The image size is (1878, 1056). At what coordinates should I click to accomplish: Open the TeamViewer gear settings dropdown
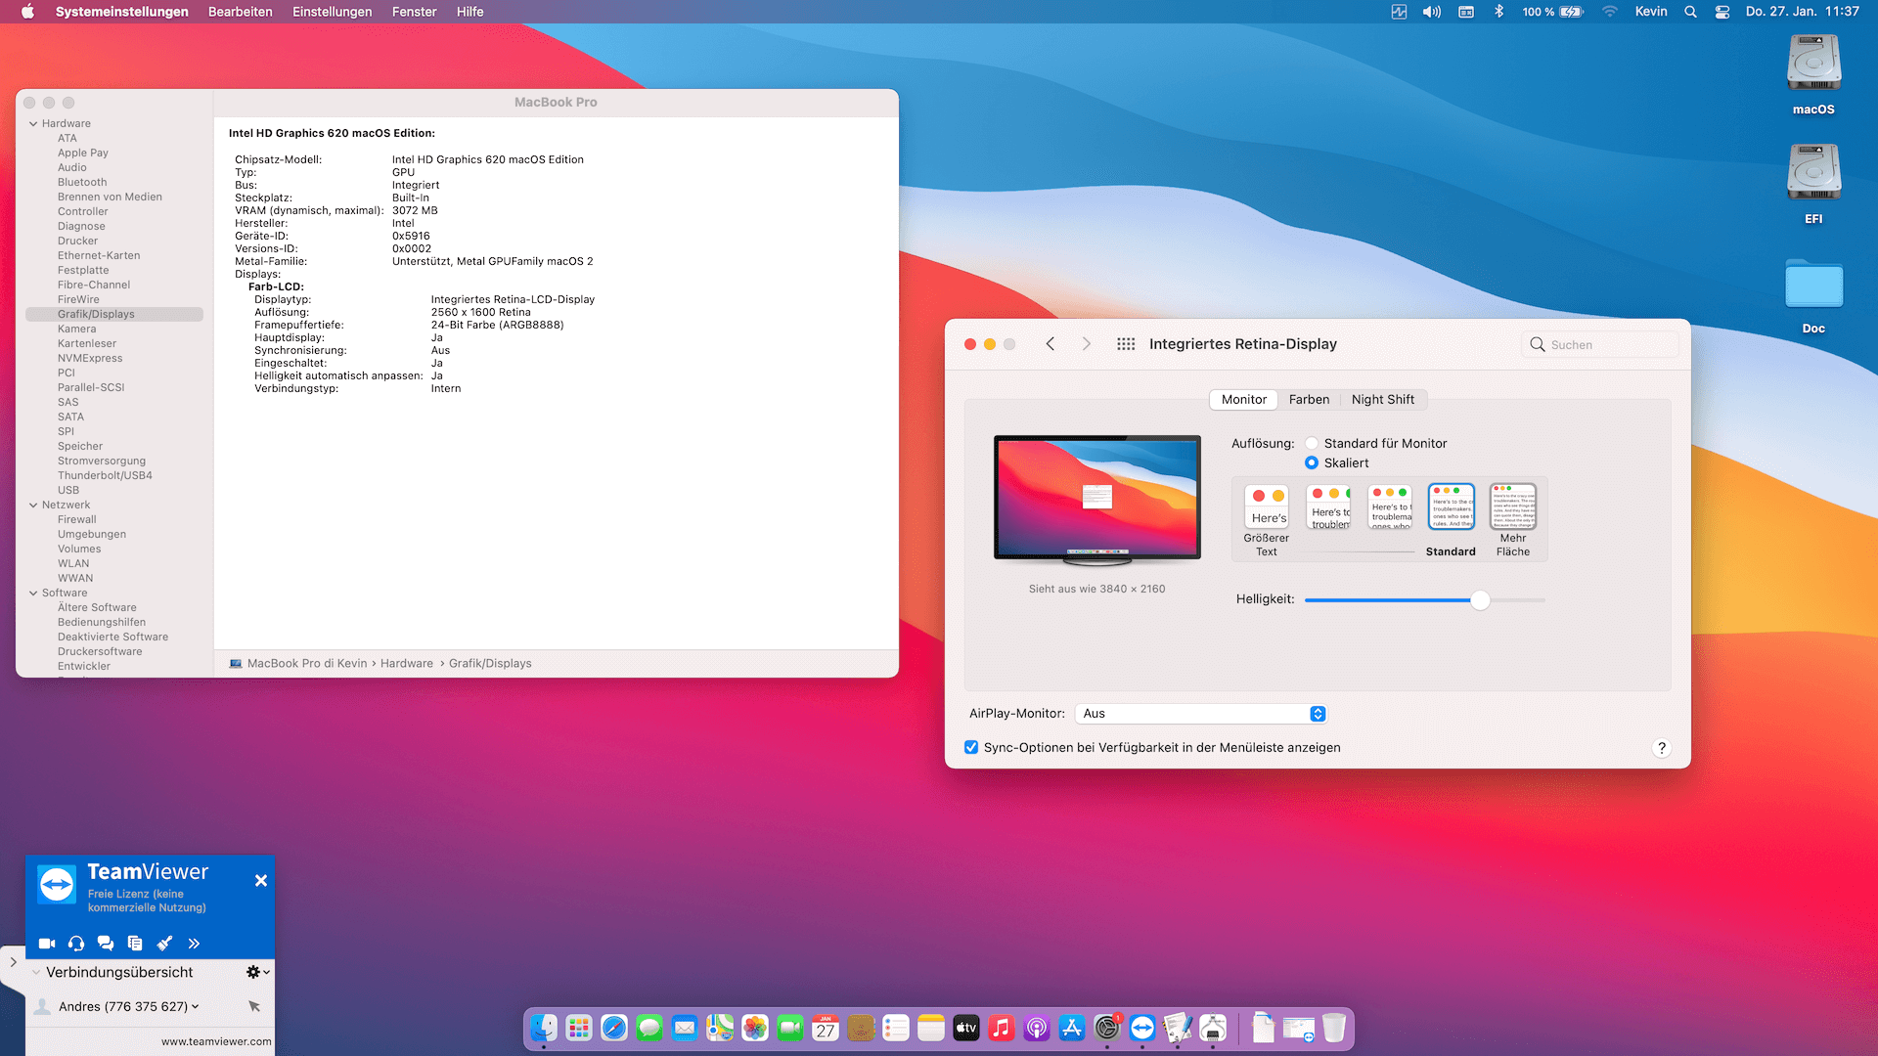pos(257,972)
